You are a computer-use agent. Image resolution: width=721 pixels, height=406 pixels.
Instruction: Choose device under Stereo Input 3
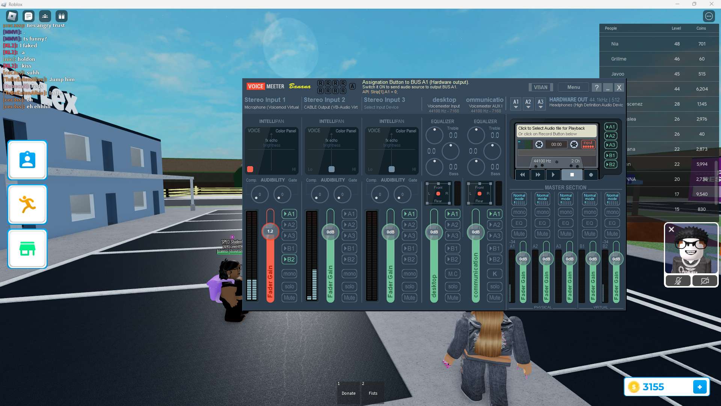point(381,108)
